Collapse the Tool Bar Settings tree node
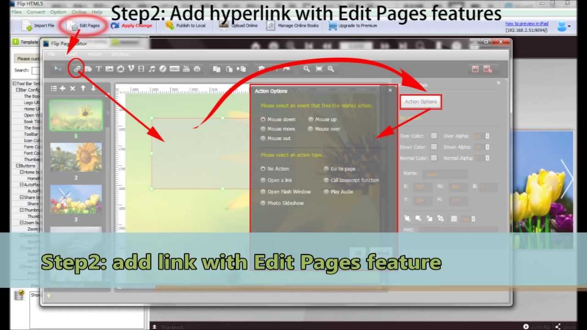 click(x=14, y=84)
